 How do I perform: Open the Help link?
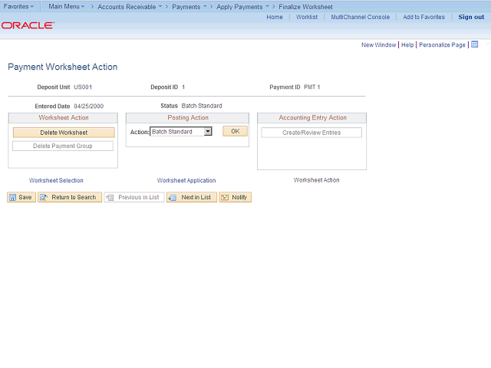(x=407, y=44)
